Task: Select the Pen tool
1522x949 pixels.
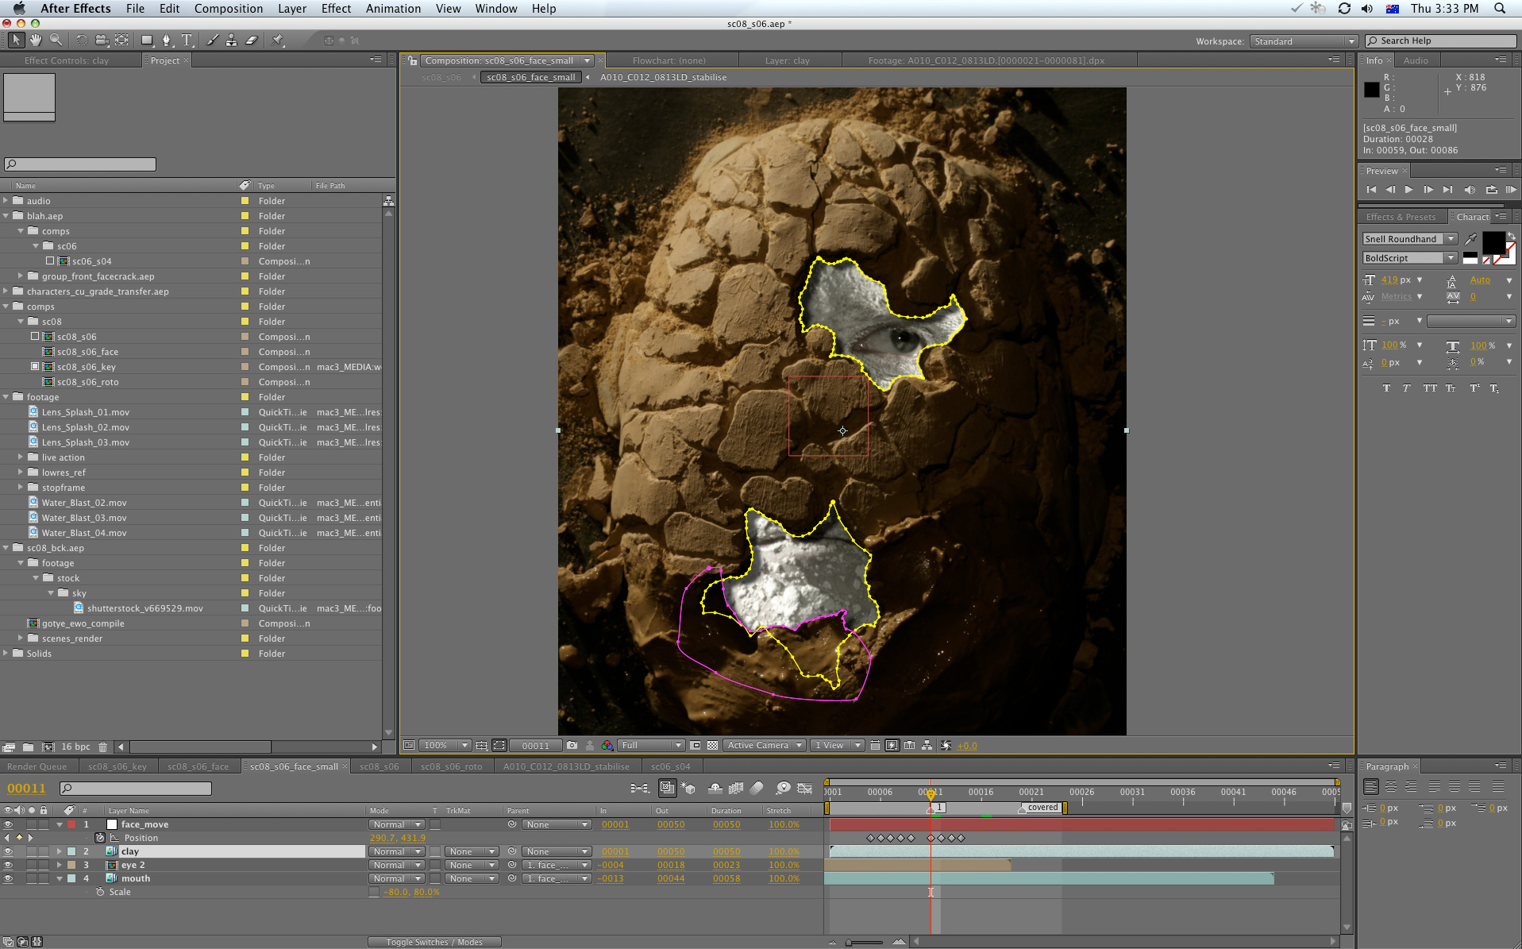Action: point(167,40)
